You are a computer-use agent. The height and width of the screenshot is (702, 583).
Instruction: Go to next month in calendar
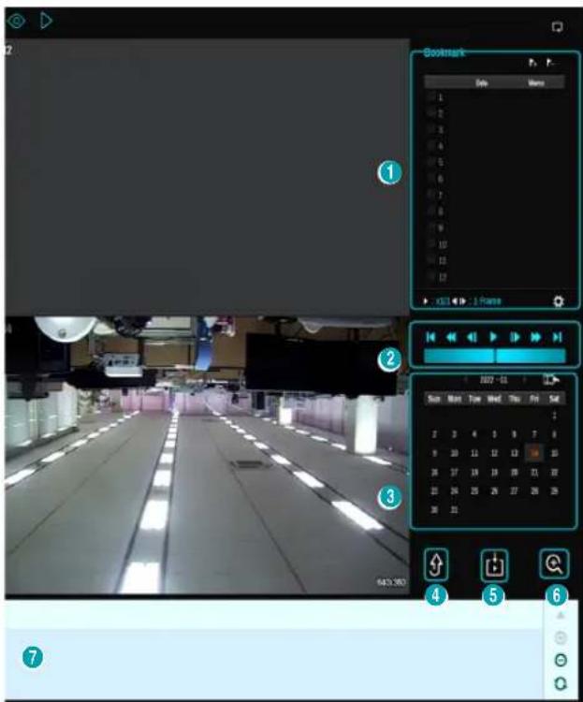tap(524, 380)
